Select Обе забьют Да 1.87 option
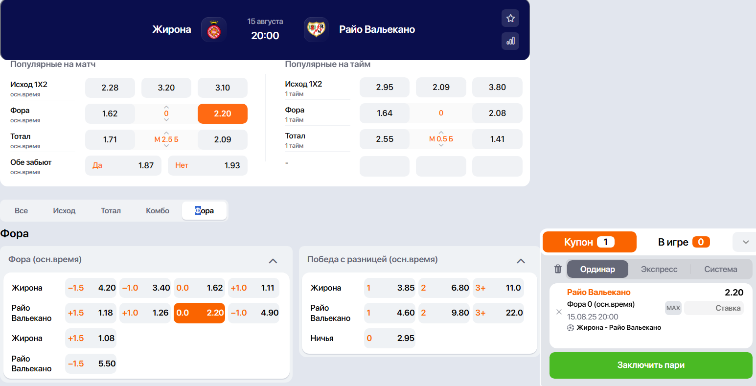This screenshot has width=756, height=386. pyautogui.click(x=123, y=165)
